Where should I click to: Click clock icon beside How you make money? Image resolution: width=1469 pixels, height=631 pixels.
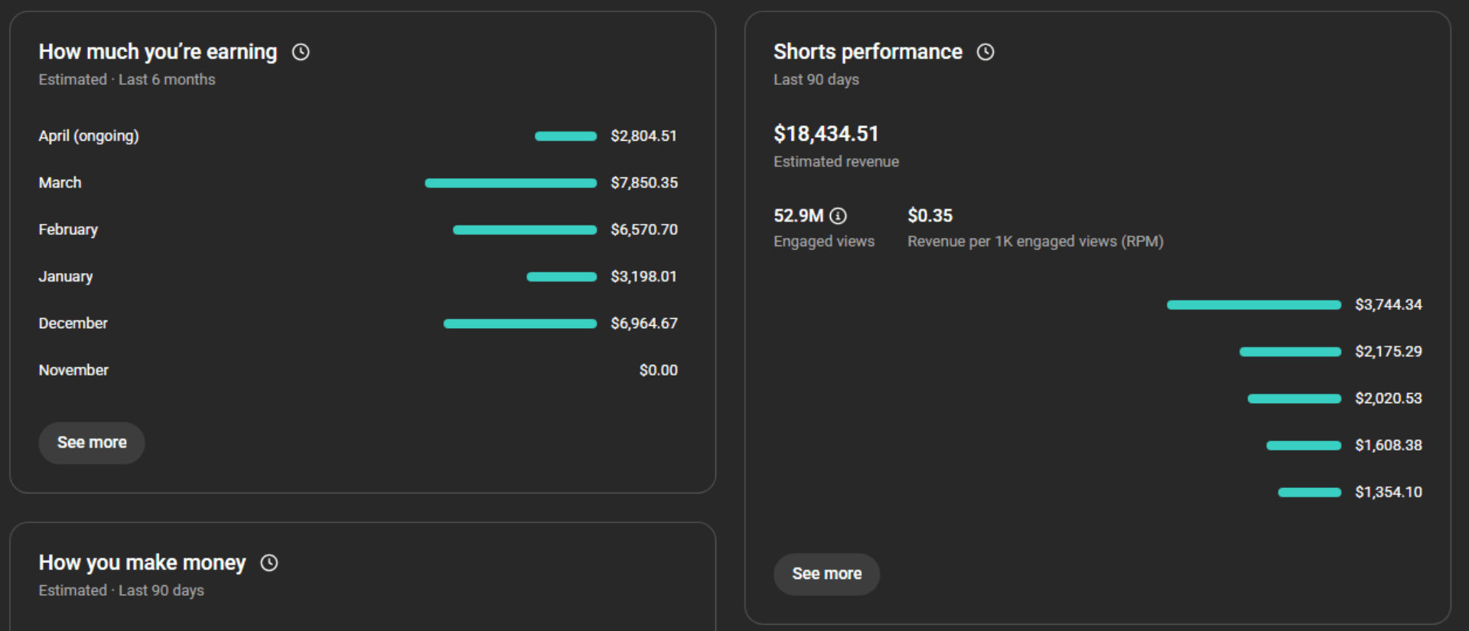(x=269, y=563)
